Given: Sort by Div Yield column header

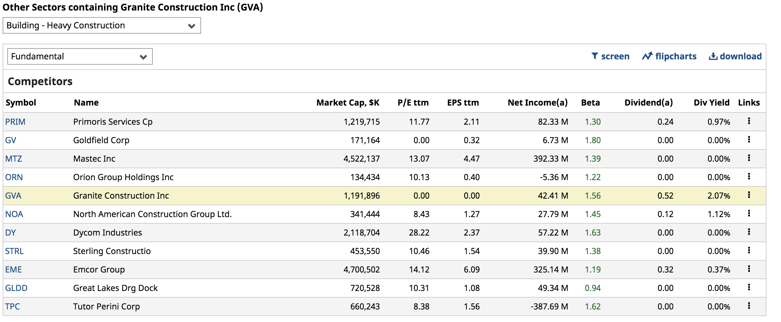Looking at the screenshot, I should pos(712,103).
